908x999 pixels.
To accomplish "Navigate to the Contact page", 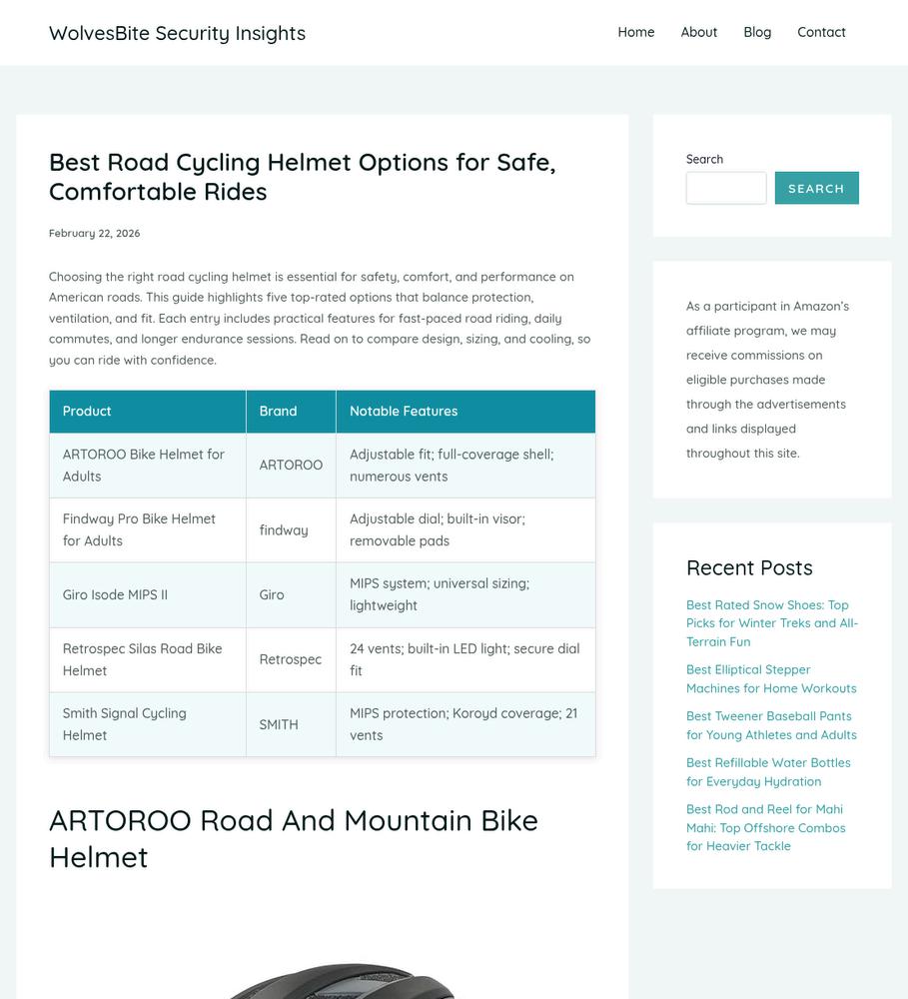I will 821,32.
